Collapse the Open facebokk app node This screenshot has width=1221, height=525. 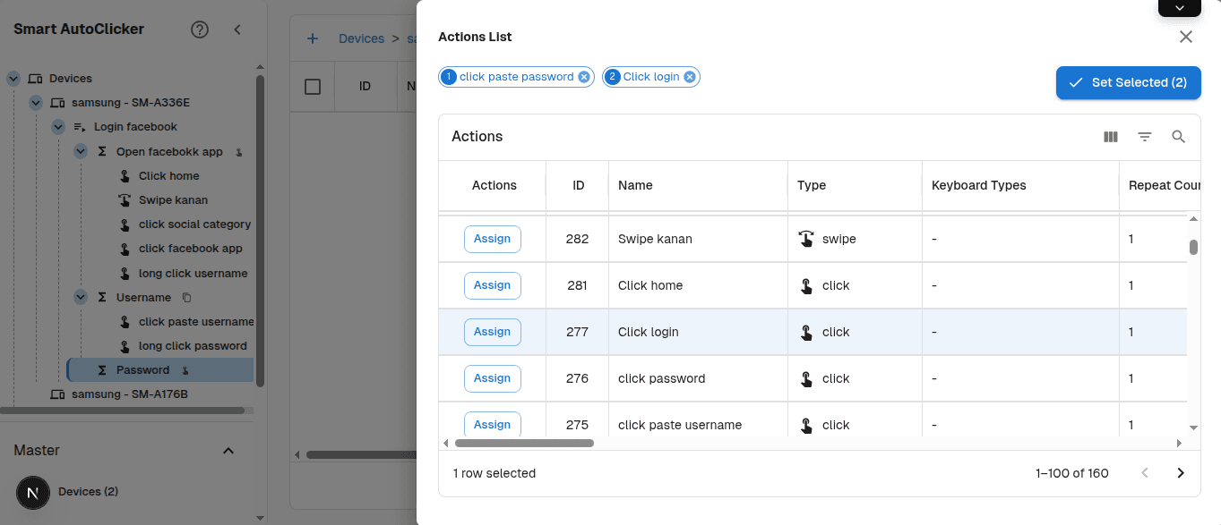click(x=81, y=152)
